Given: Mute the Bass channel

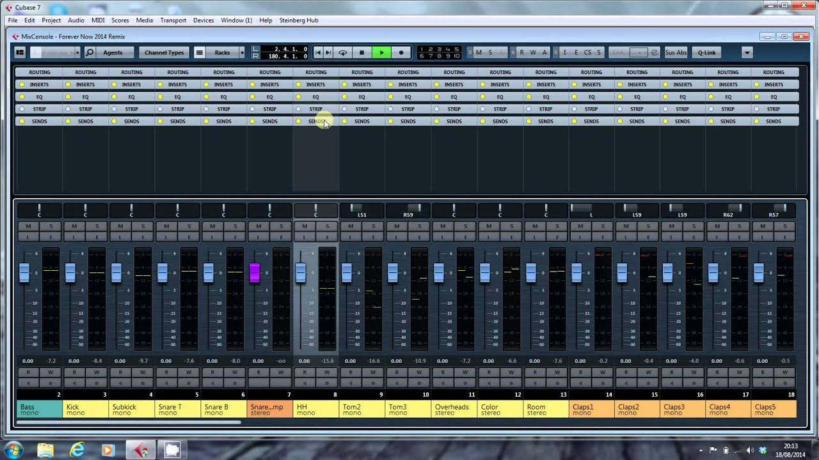Looking at the screenshot, I should point(28,226).
